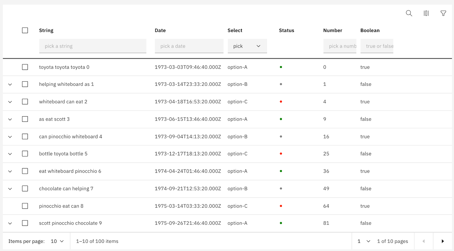This screenshot has width=454, height=251.
Task: Click the red status indicator on row 5
Action: coord(281,154)
